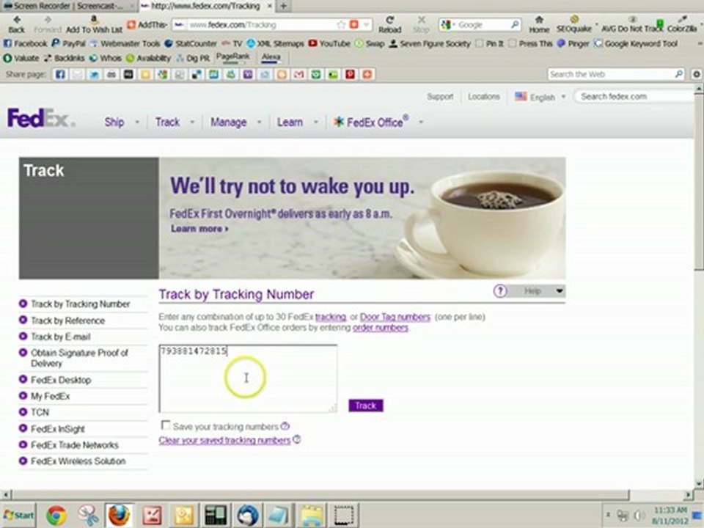Check Save your tracking numbers box
The image size is (704, 528).
(166, 425)
